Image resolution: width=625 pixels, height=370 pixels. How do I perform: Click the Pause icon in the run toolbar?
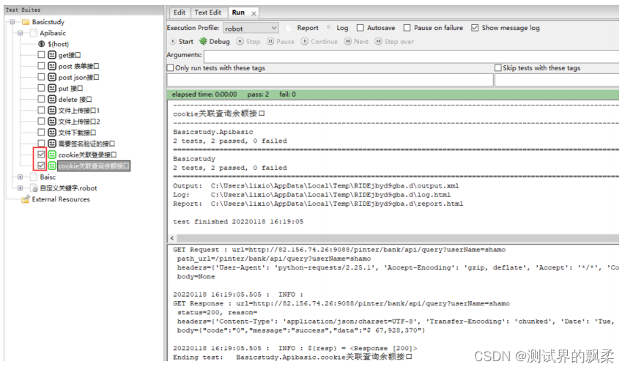270,41
